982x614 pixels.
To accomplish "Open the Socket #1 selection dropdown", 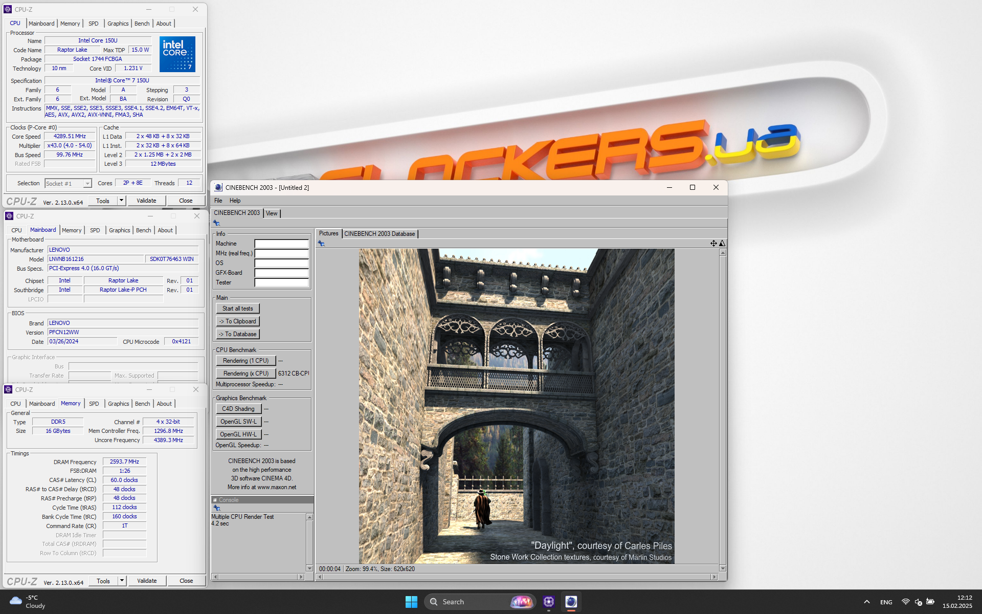I will 88,183.
